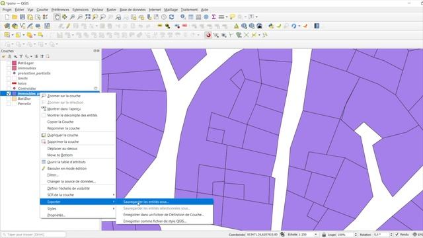This screenshot has height=238, width=423.
Task: Open the select features dropdown arrow
Action: 13,35
